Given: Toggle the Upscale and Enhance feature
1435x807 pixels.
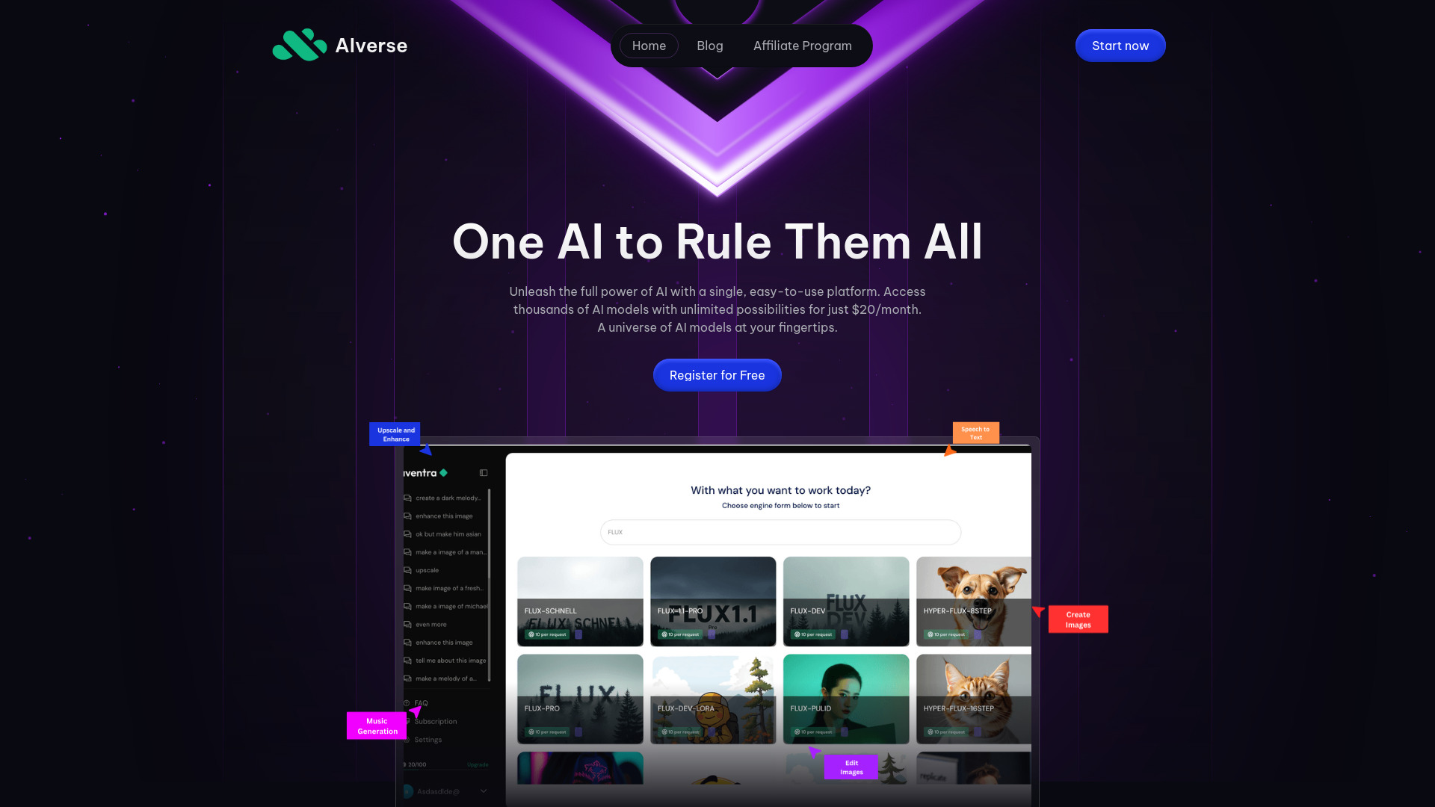Looking at the screenshot, I should click(394, 435).
